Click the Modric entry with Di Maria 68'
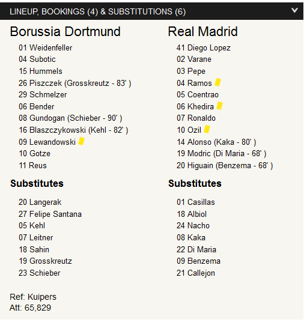 221,154
